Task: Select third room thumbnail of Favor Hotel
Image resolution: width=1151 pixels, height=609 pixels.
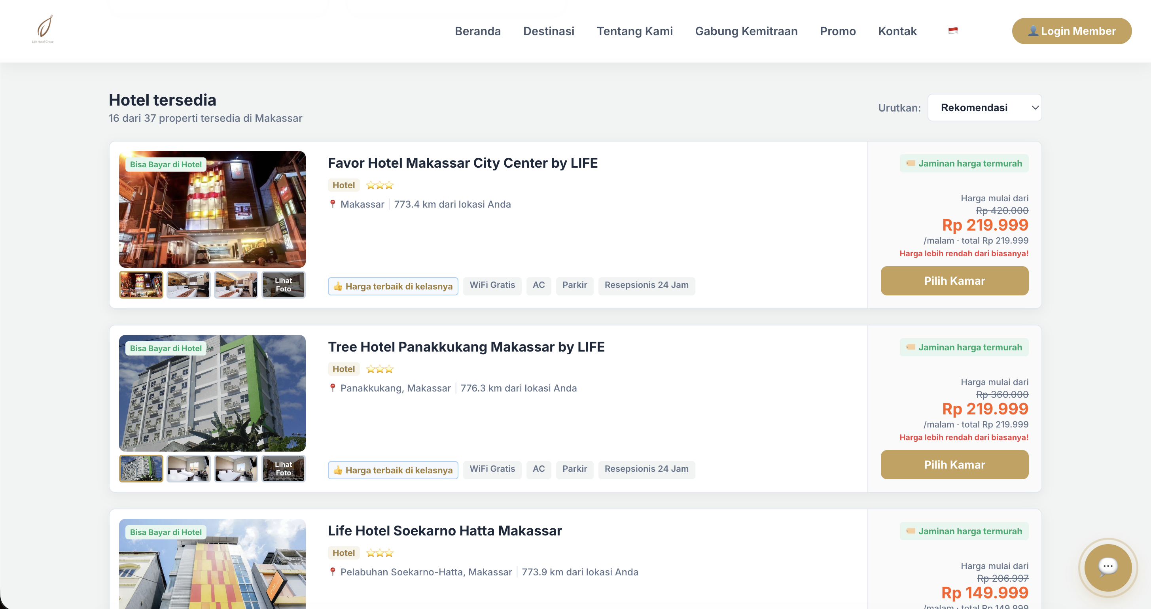Action: (x=236, y=285)
